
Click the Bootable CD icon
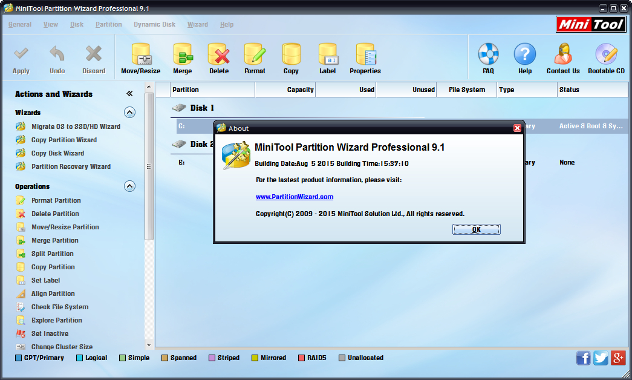[x=606, y=55]
